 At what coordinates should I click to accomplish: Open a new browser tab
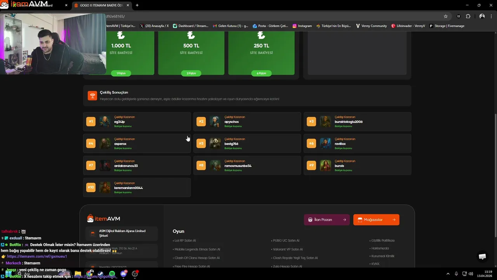[137, 5]
